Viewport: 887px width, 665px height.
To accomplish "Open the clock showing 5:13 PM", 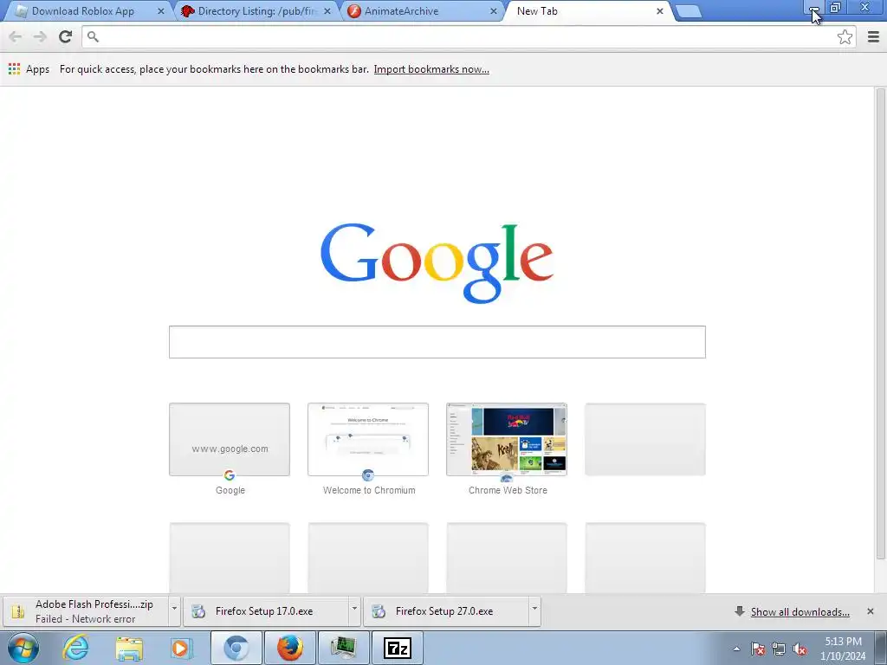I will point(843,649).
